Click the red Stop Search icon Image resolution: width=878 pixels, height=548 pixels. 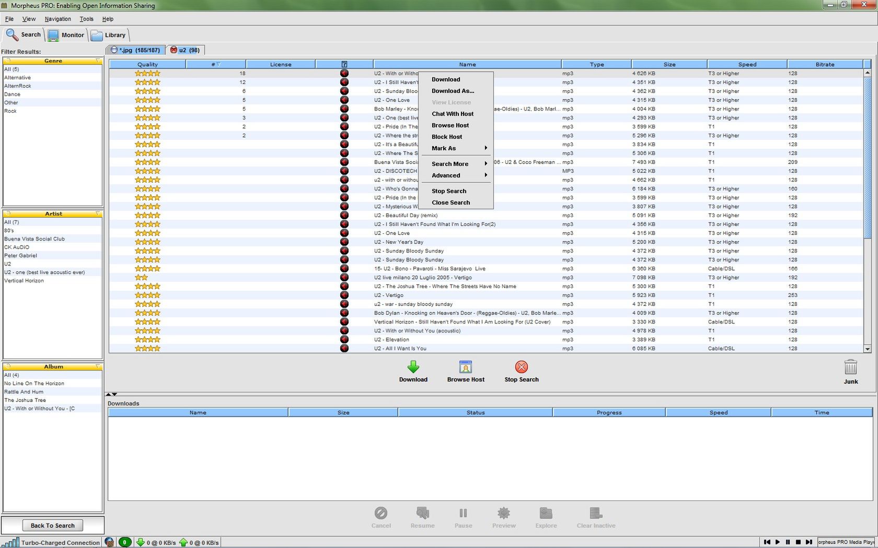click(521, 367)
